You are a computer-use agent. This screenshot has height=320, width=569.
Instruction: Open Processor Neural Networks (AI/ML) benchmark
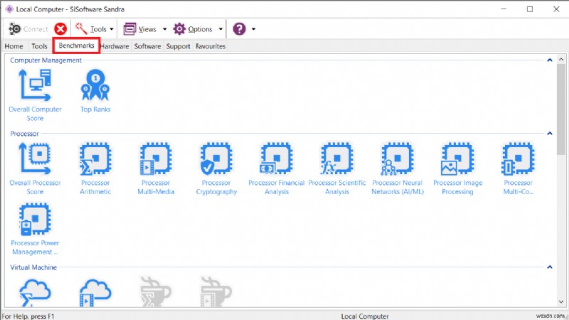398,159
